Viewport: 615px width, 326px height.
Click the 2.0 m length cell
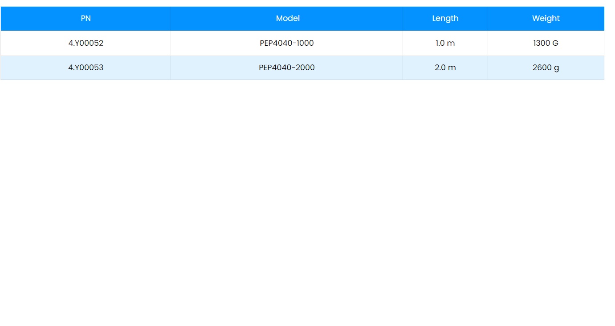[445, 68]
